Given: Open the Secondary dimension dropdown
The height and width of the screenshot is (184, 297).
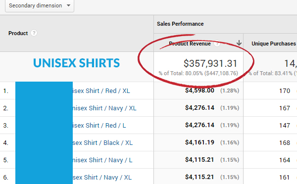Looking at the screenshot, I should click(40, 5).
